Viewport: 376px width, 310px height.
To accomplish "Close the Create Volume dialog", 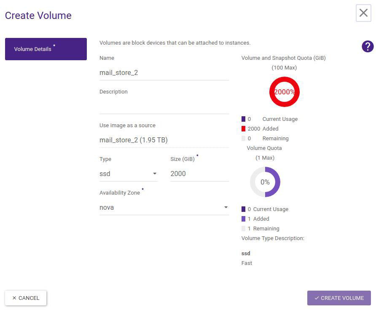I will point(363,13).
